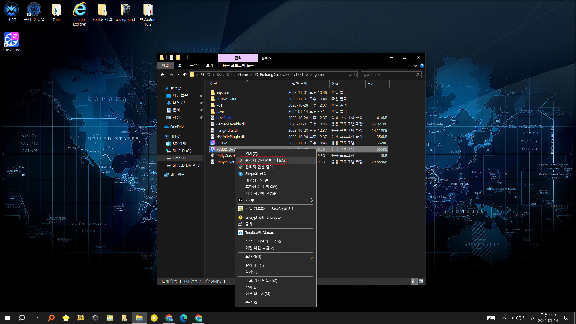Viewport: 576px width, 324px height.
Task: Select the PCBS2_UwU desktop shortcut
Action: pos(11,42)
